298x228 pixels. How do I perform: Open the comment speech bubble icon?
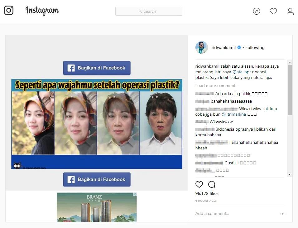point(212,184)
